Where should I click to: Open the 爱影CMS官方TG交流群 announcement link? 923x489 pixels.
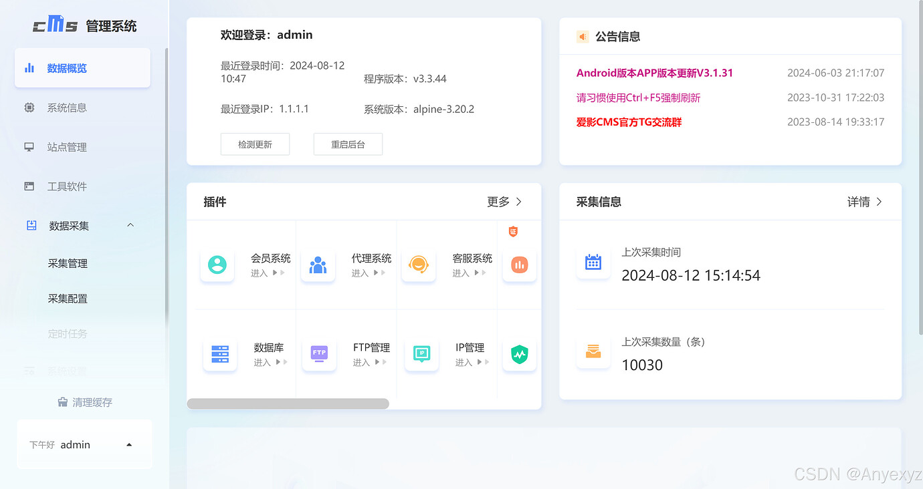pos(629,122)
